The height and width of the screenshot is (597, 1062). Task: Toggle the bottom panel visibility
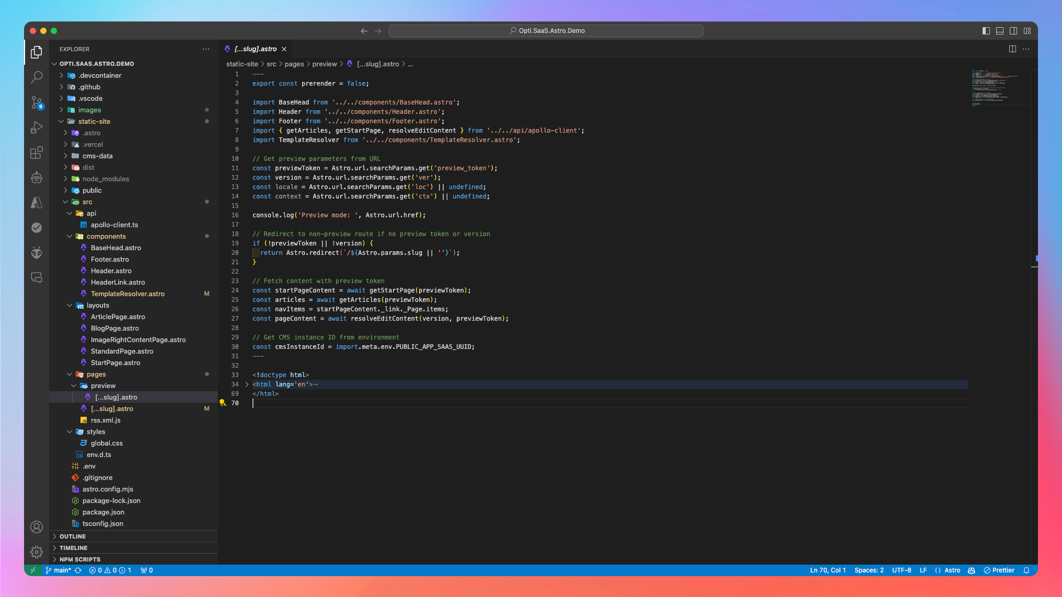pyautogui.click(x=1000, y=31)
